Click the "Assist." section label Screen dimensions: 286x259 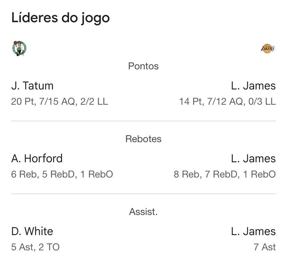143,211
